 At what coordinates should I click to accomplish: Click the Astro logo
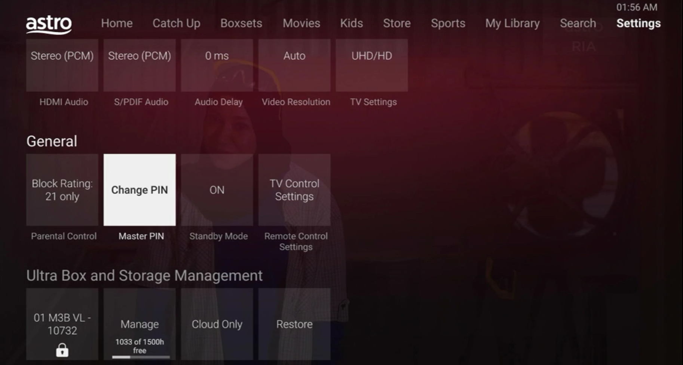(49, 25)
